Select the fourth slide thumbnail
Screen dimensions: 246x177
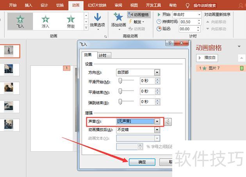pyautogui.click(x=10, y=106)
